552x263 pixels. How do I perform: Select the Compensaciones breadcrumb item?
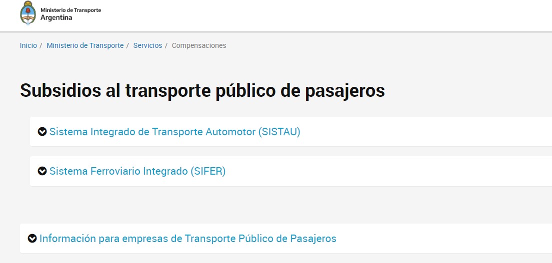coord(199,45)
